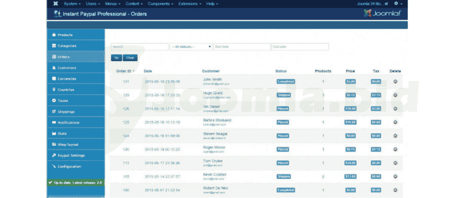Screen dimensions: 454x198
Task: Open the Extensions menu
Action: pos(190,4)
